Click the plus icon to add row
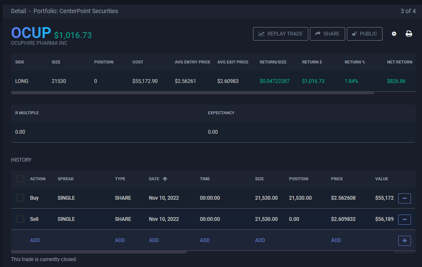This screenshot has width=422, height=267. [x=404, y=240]
